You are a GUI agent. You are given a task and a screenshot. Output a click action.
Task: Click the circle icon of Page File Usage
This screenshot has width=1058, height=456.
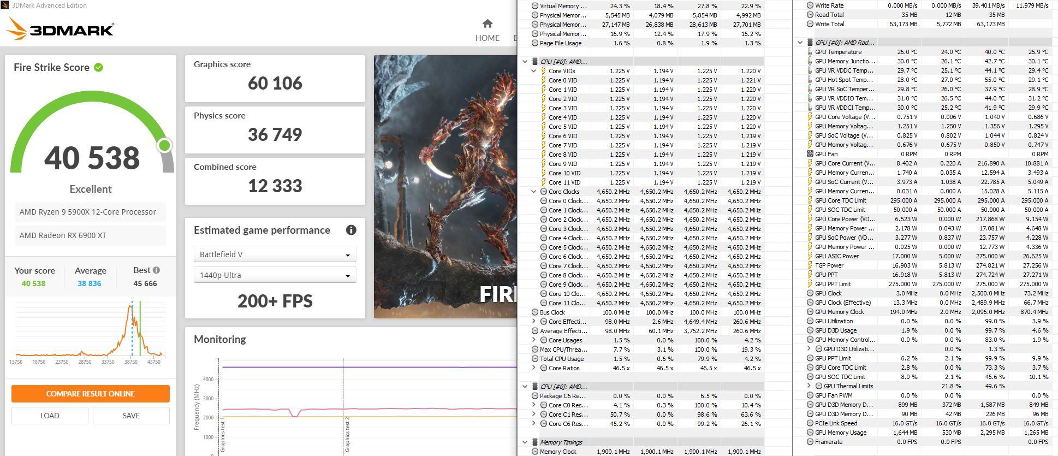click(535, 43)
